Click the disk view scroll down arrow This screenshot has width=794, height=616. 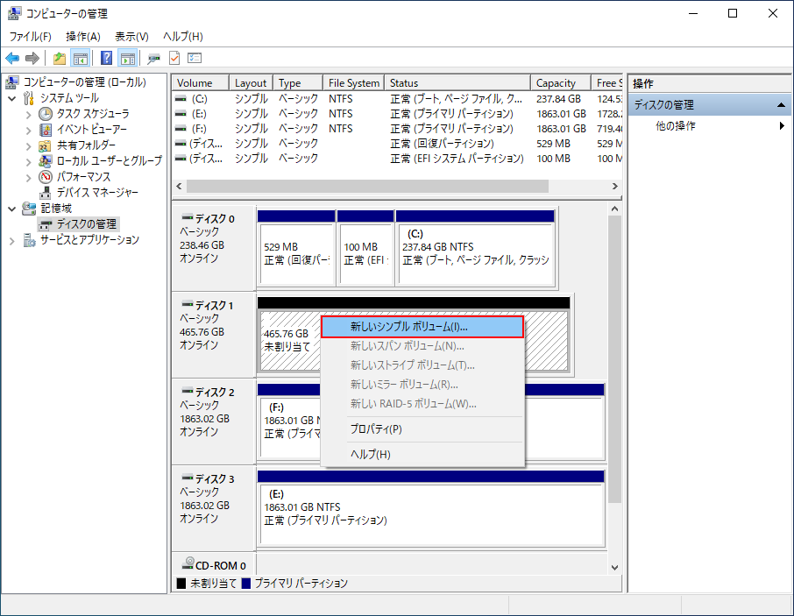[614, 568]
